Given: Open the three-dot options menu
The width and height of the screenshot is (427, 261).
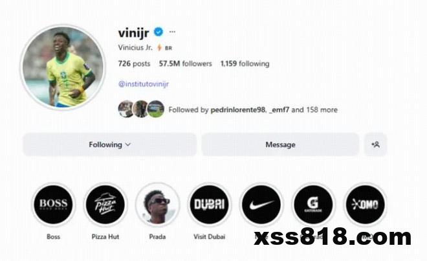Looking at the screenshot, I should pyautogui.click(x=172, y=32).
